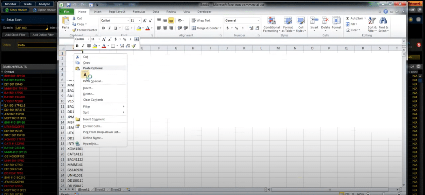Switch to the Page Layout ribbon tab
This screenshot has height=195, width=425.
[117, 12]
